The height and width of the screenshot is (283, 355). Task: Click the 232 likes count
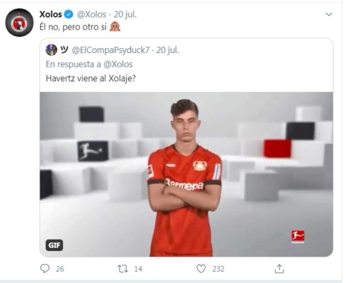(x=219, y=269)
